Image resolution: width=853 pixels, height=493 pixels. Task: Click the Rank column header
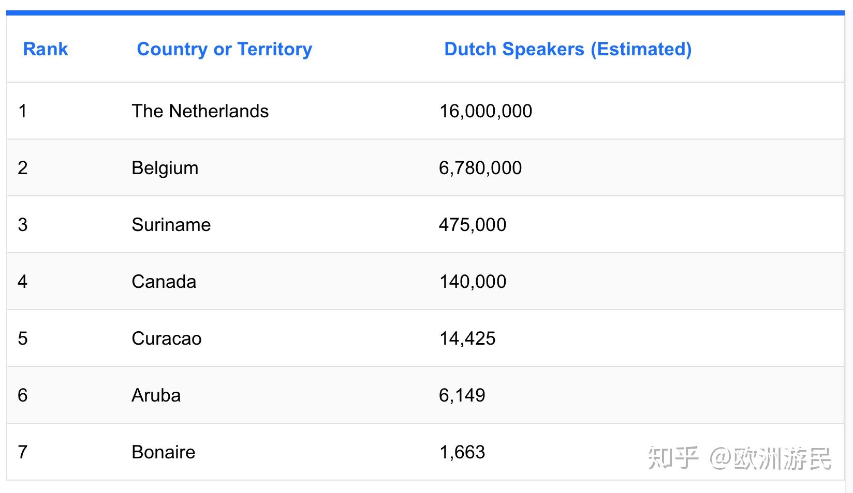[x=46, y=49]
